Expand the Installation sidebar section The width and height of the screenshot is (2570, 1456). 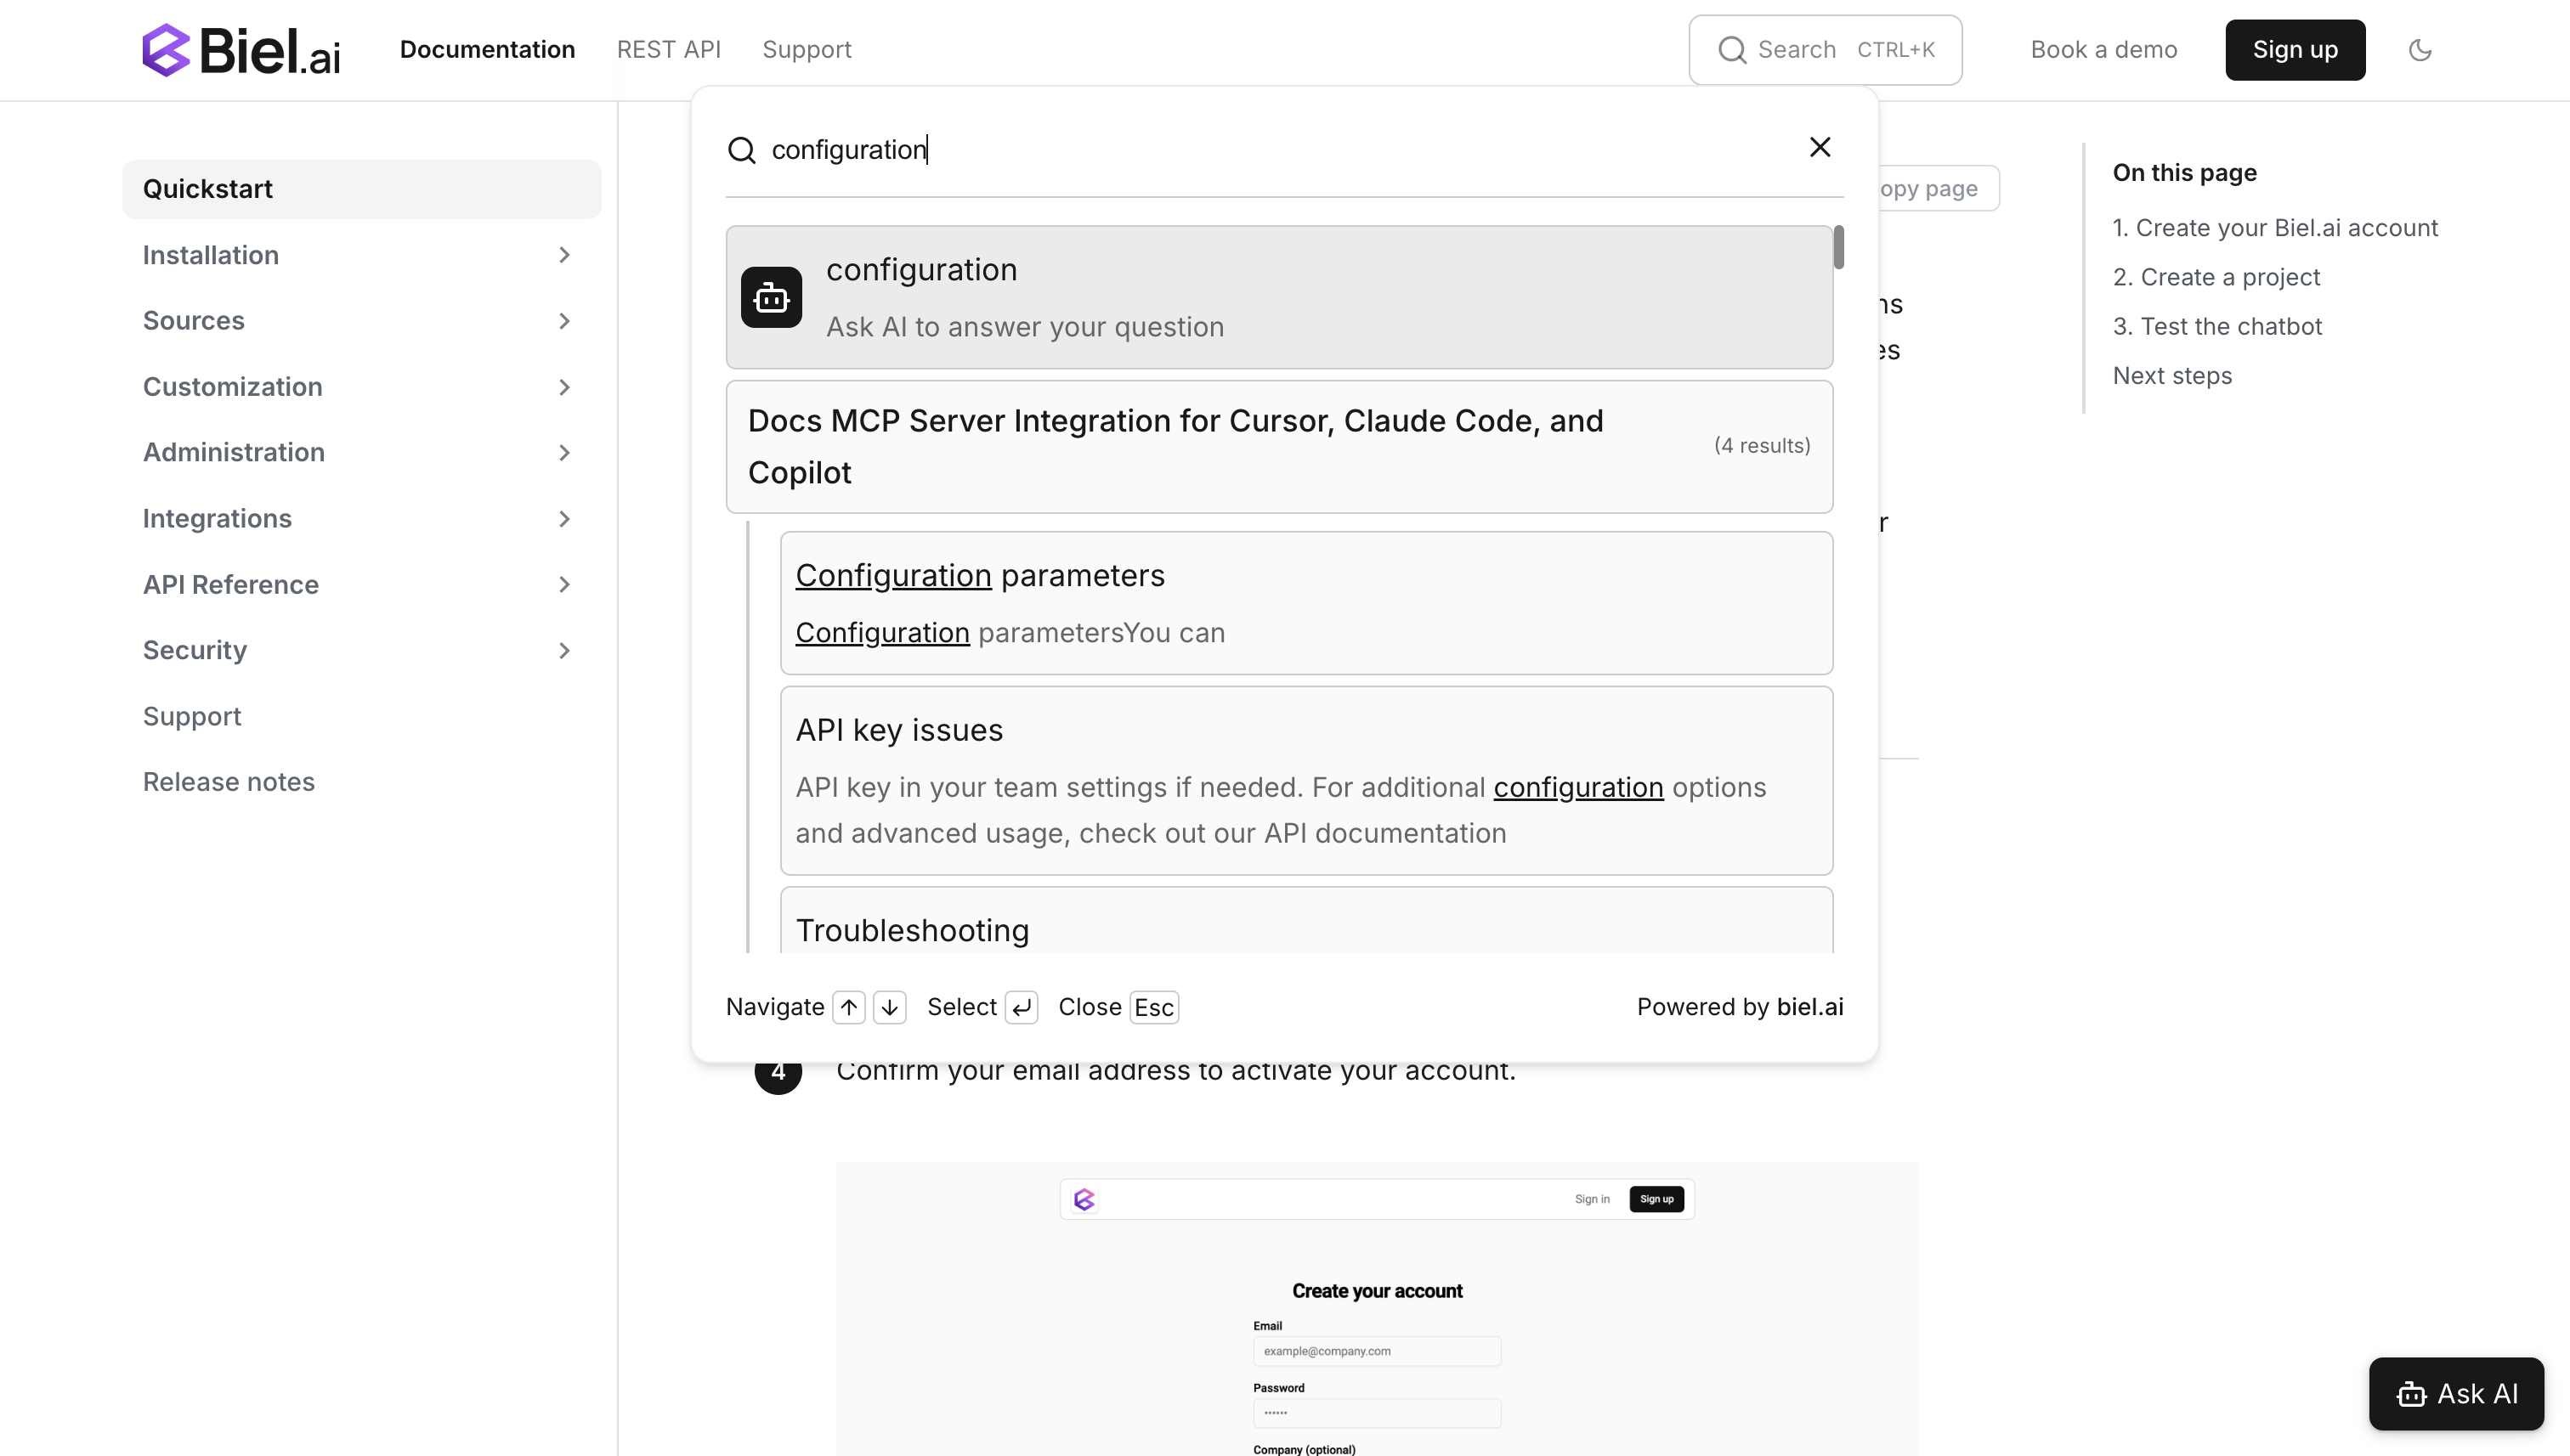563,255
